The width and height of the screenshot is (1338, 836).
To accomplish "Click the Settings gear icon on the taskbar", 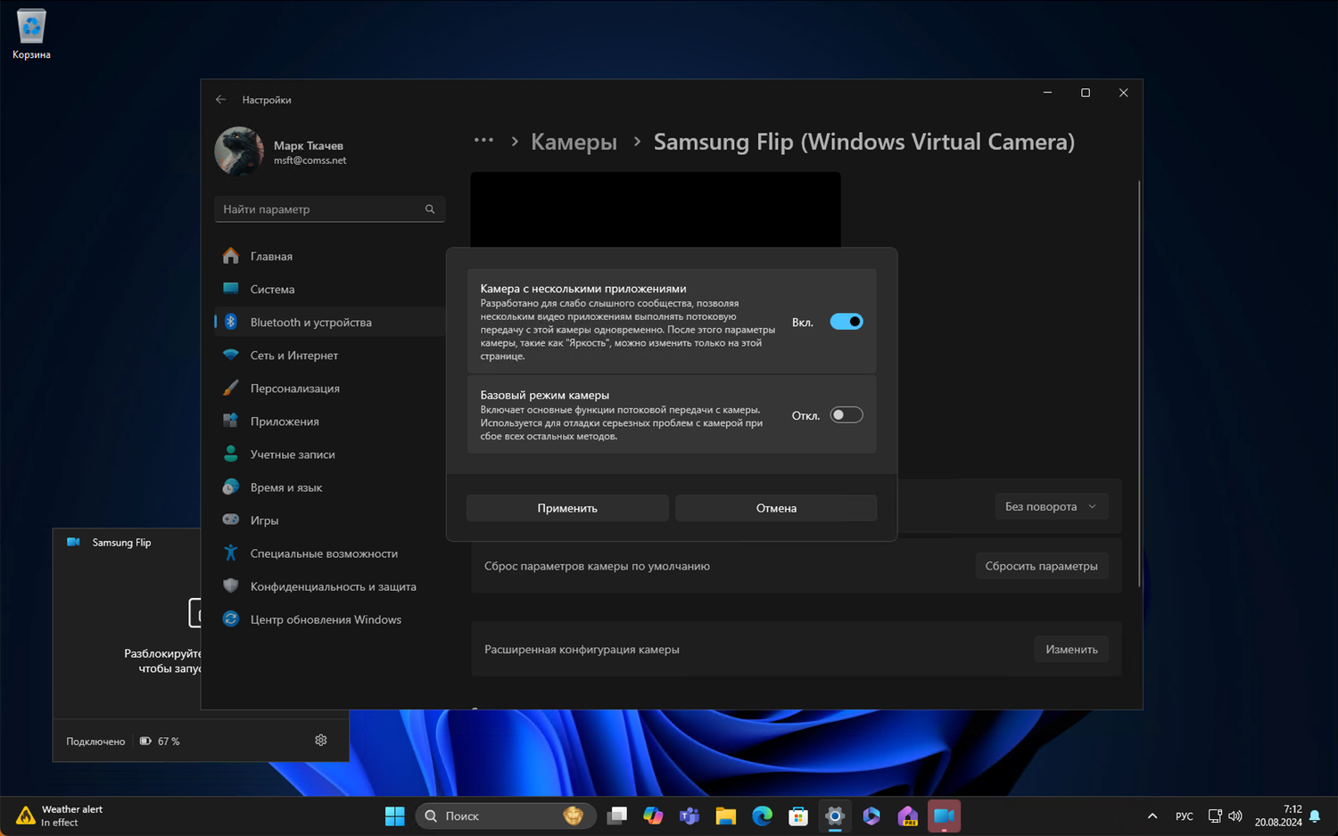I will pyautogui.click(x=835, y=816).
